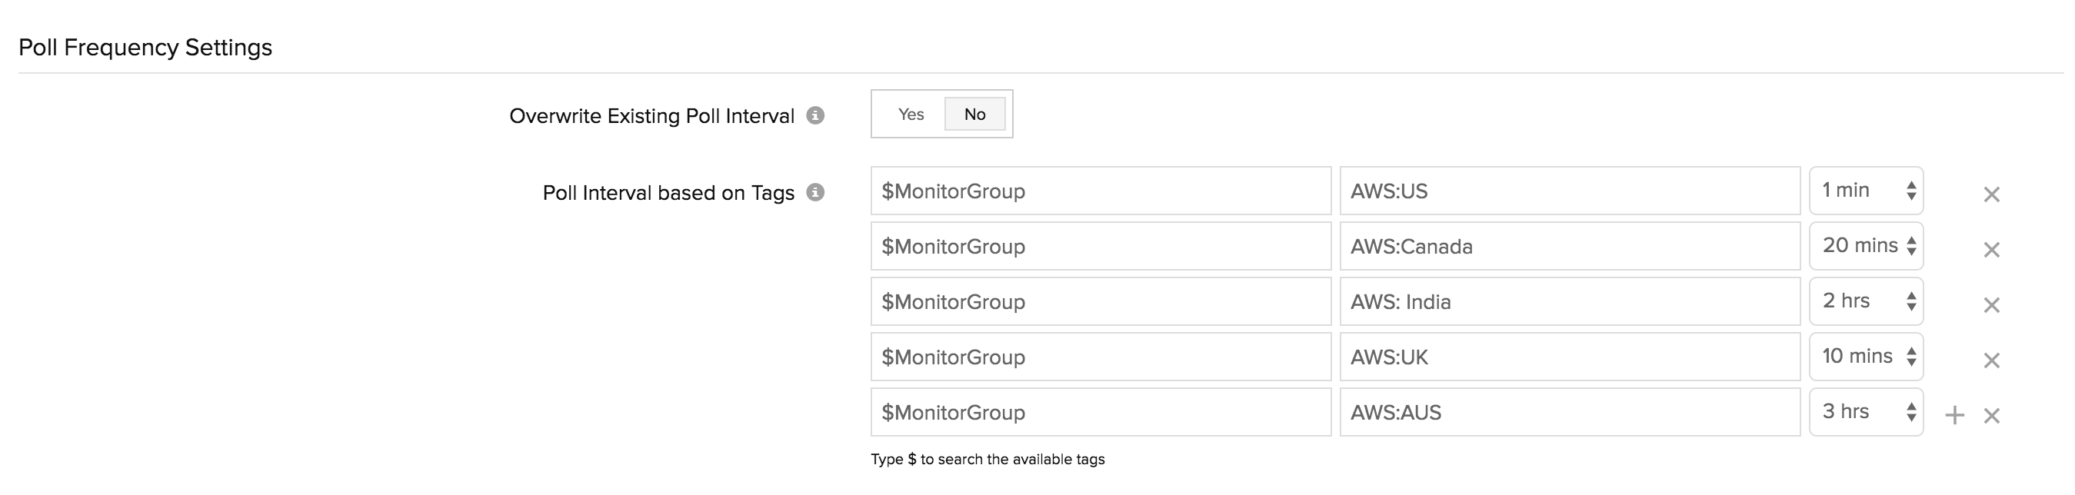Click the plus icon to add a new tag row
Viewport: 2075px width, 495px height.
click(1955, 412)
